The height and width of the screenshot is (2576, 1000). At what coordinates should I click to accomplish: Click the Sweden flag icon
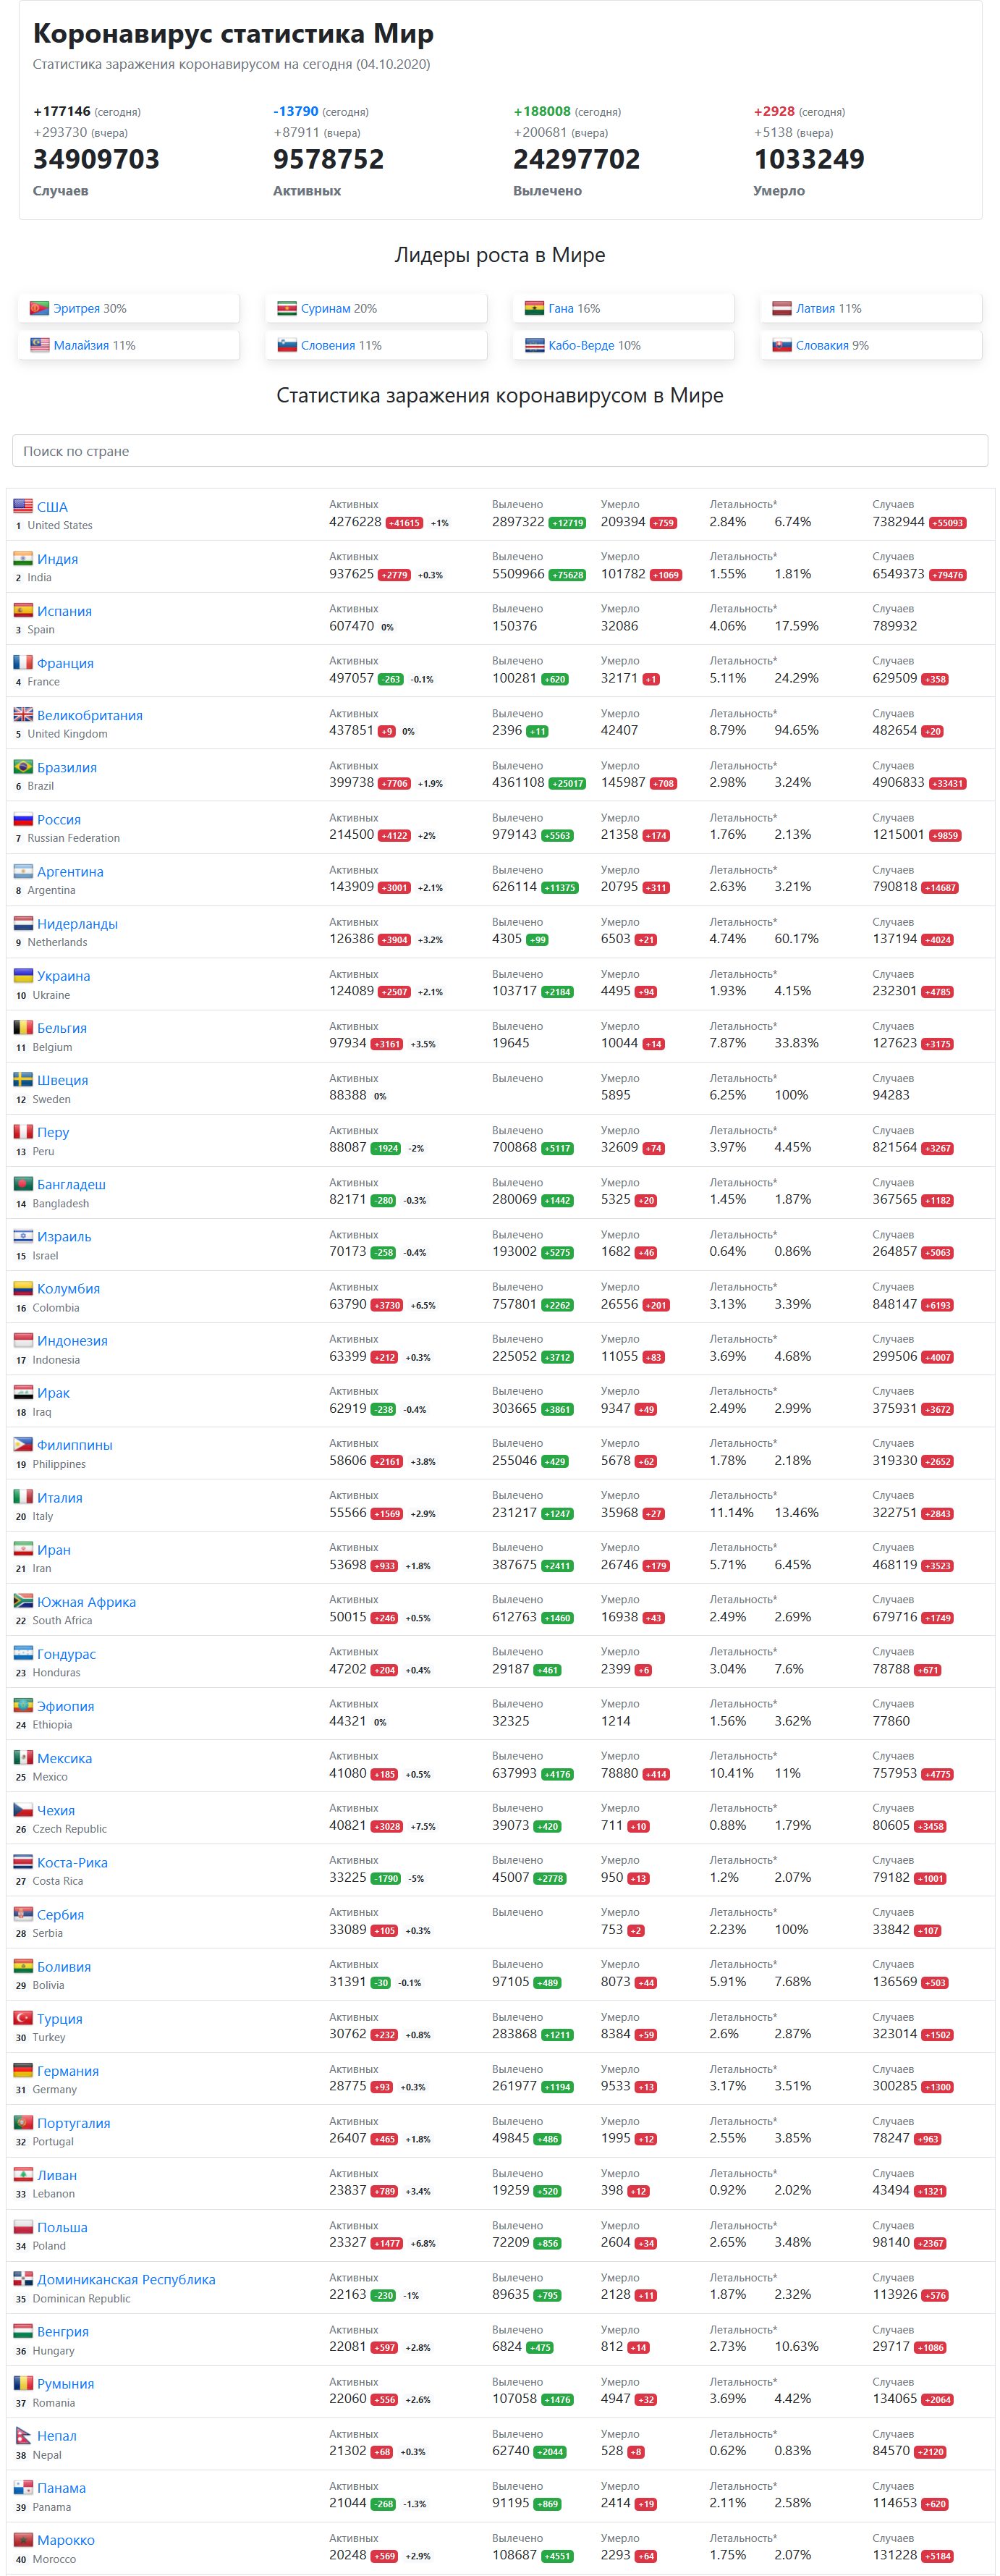[22, 1079]
